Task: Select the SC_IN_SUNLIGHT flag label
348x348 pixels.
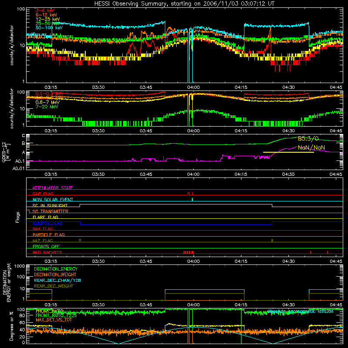Action: pyautogui.click(x=50, y=205)
